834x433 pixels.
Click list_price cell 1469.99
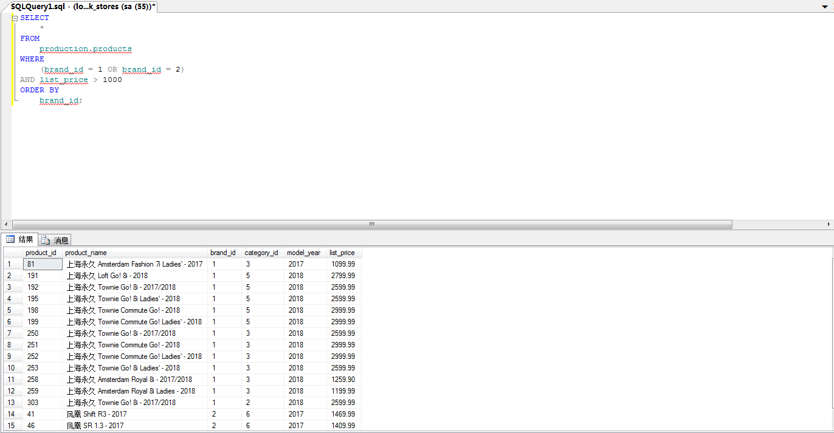(343, 414)
